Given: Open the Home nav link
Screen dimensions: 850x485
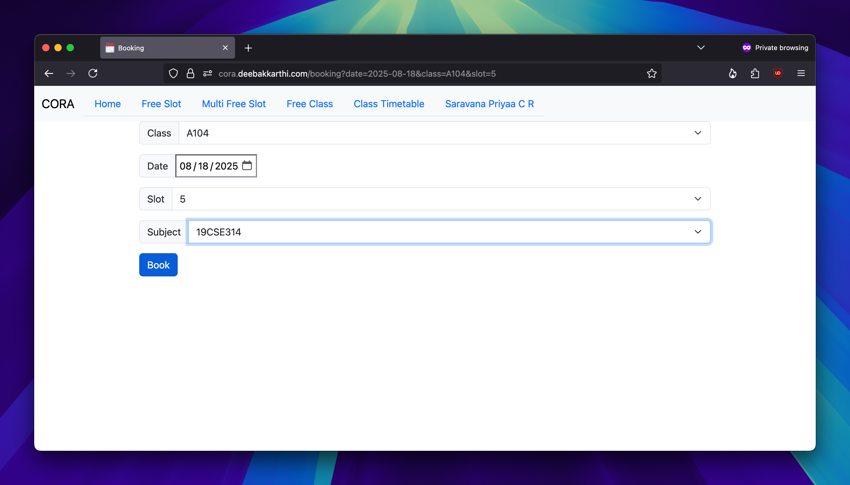Looking at the screenshot, I should 107,104.
